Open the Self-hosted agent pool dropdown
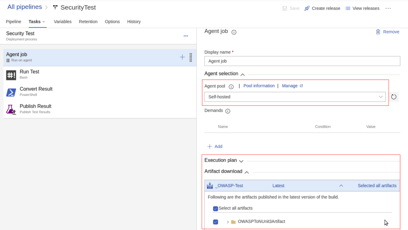The height and width of the screenshot is (230, 408). click(x=295, y=97)
